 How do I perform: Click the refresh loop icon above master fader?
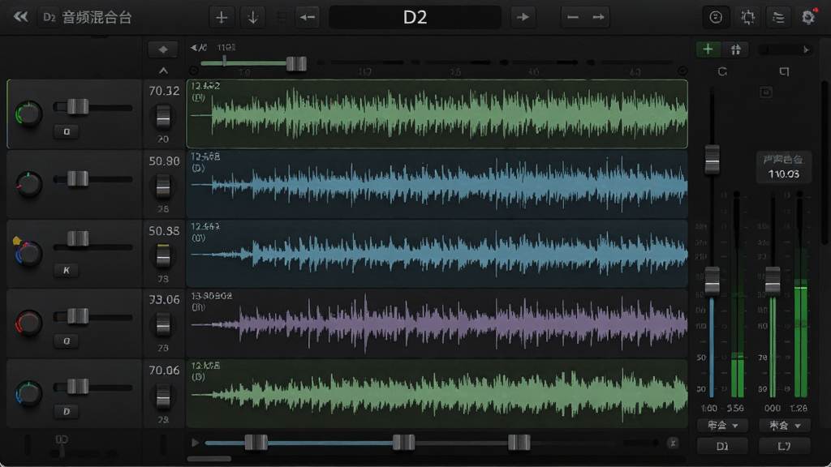722,71
